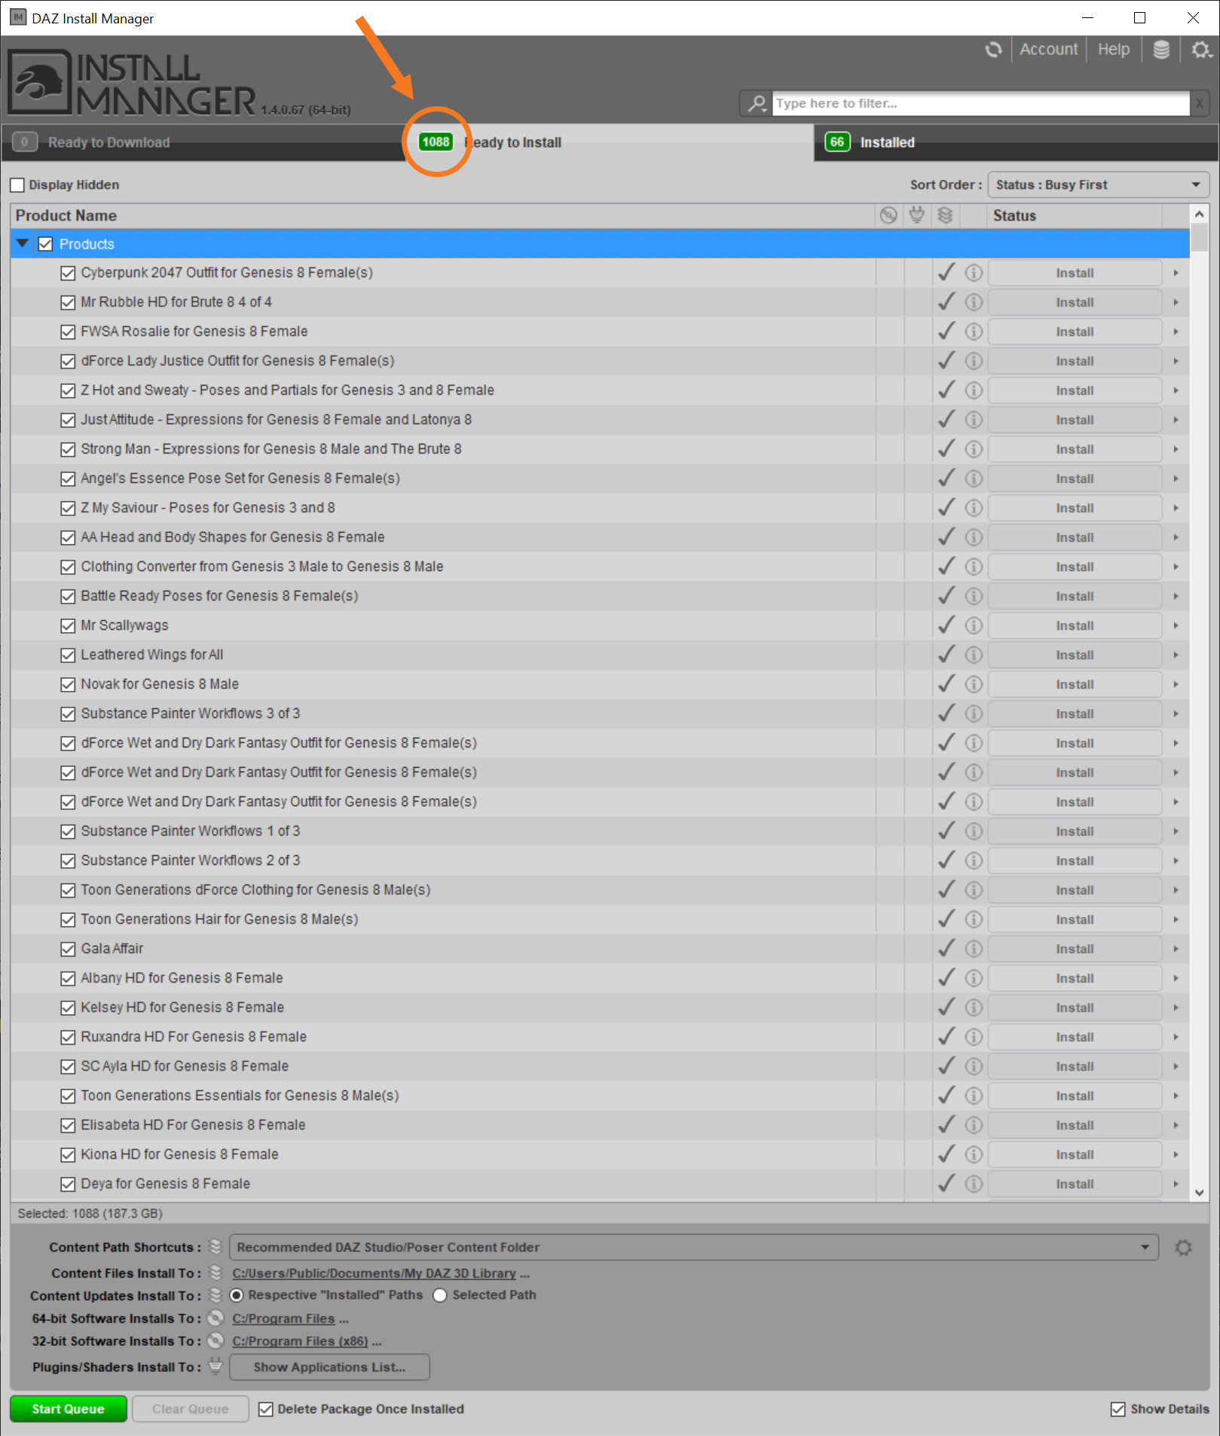Open the Sort Order dropdown
The image size is (1220, 1436).
pos(1098,185)
